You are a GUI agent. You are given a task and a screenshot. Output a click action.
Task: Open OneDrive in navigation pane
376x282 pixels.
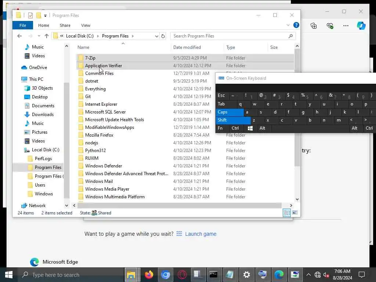(x=38, y=68)
